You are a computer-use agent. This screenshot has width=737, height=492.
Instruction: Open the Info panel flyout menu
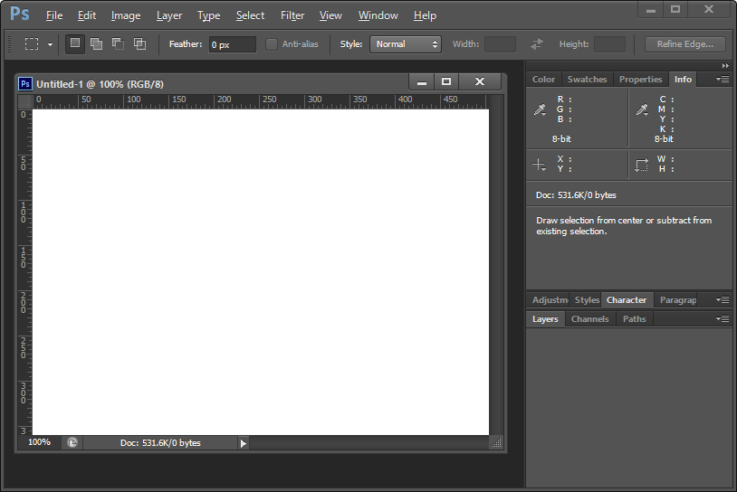coord(723,80)
